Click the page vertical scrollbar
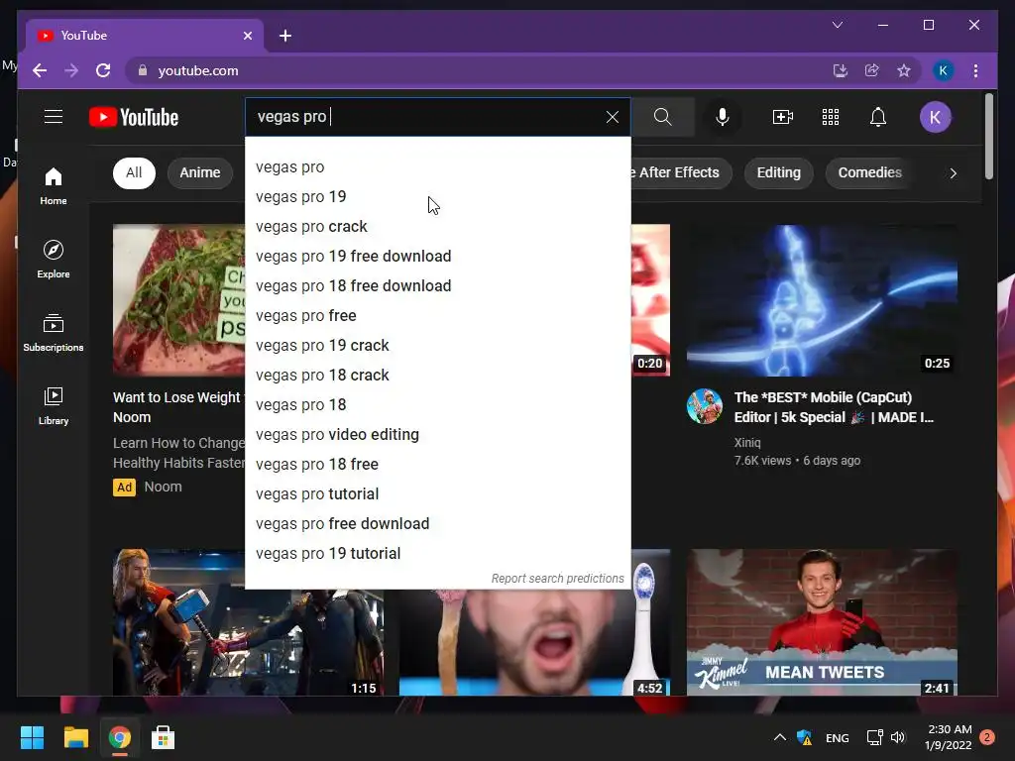The width and height of the screenshot is (1015, 761). coord(988,136)
